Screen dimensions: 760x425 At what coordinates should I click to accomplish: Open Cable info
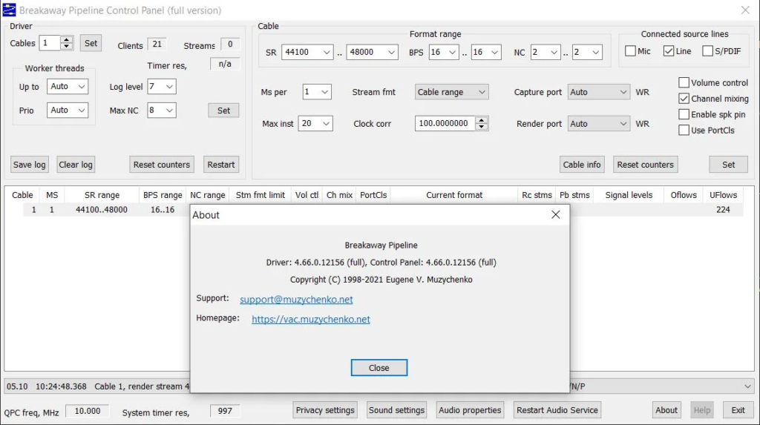point(582,165)
